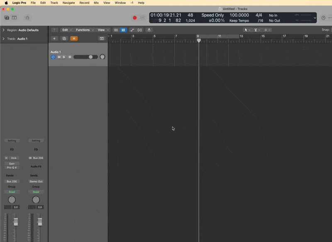332x242 pixels.
Task: Open the Quick Help lightbulb icon
Action: (27, 18)
